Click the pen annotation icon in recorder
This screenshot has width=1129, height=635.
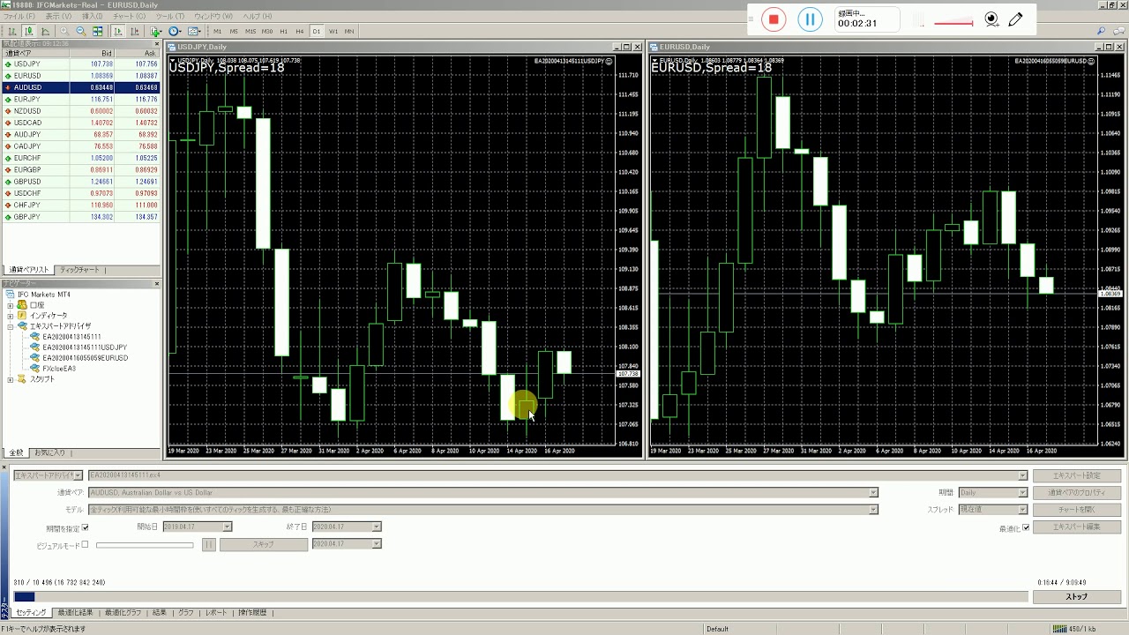1015,19
